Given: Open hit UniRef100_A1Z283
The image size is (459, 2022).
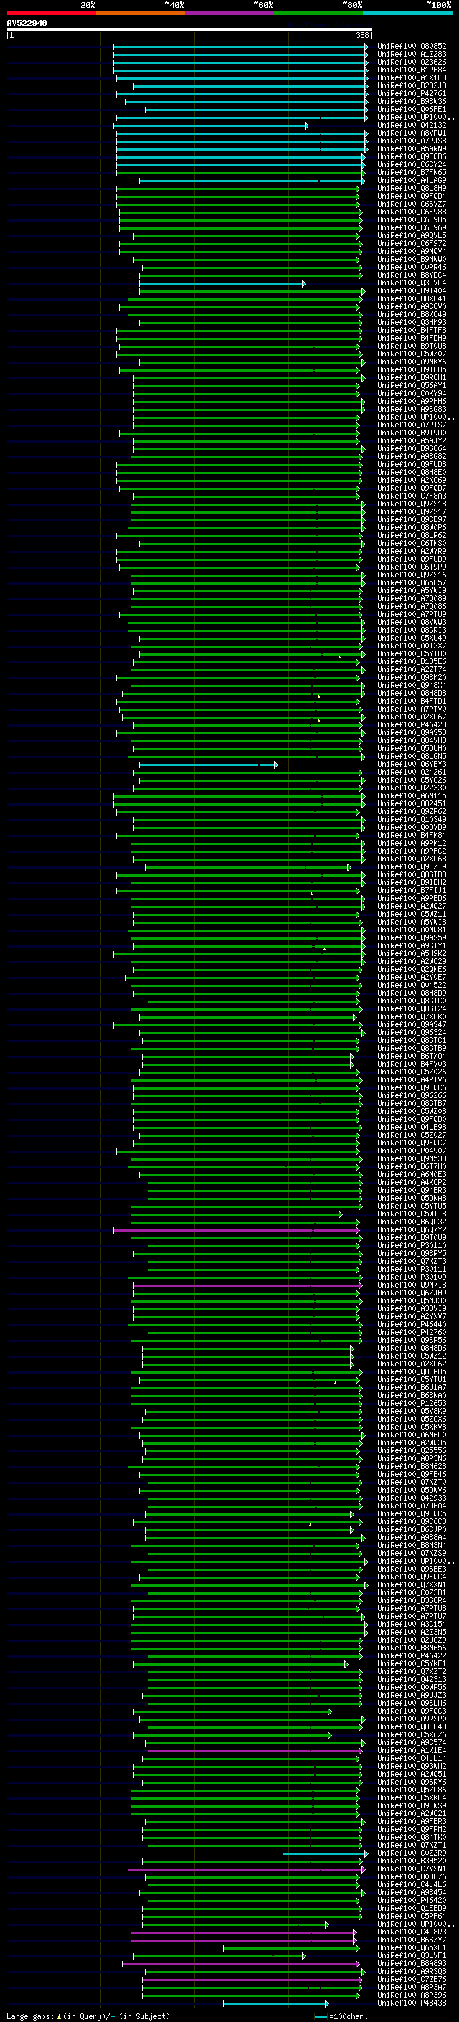Looking at the screenshot, I should click(x=411, y=55).
